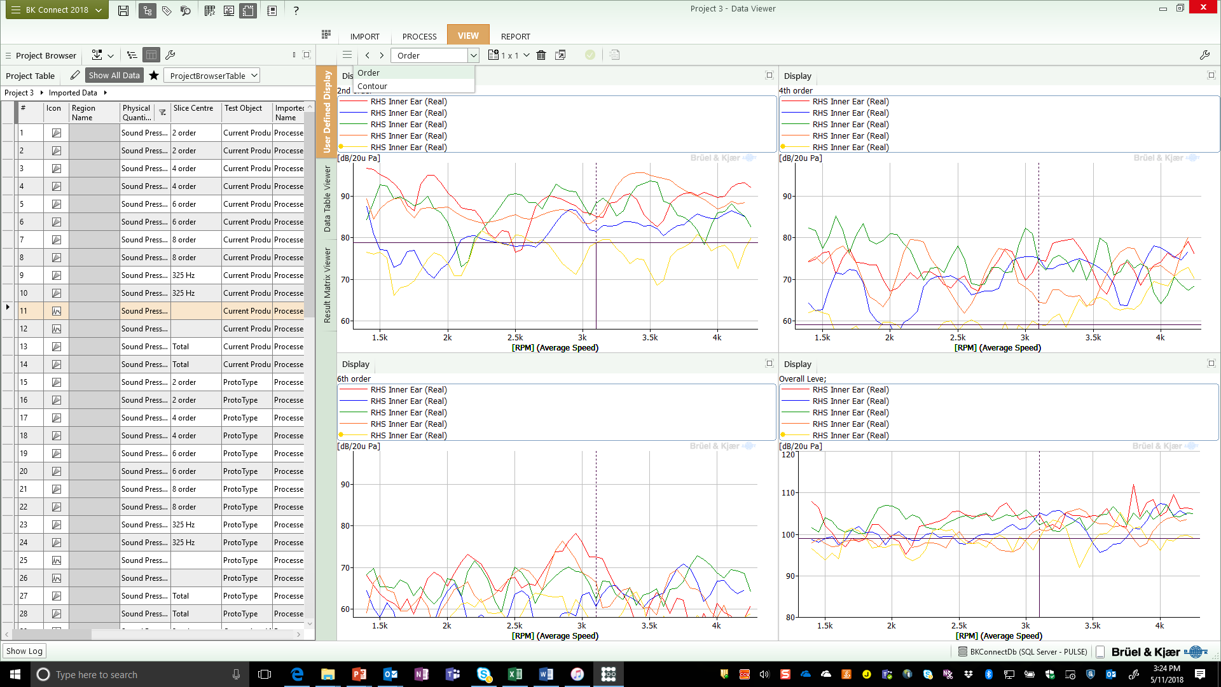Open the wrench settings in Project Browser
The width and height of the screenshot is (1221, 687).
[170, 55]
